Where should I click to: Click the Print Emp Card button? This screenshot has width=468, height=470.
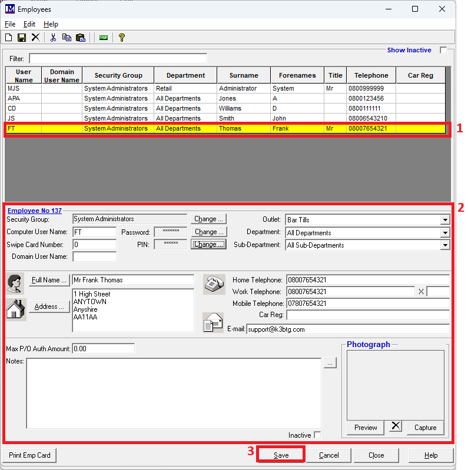(29, 455)
